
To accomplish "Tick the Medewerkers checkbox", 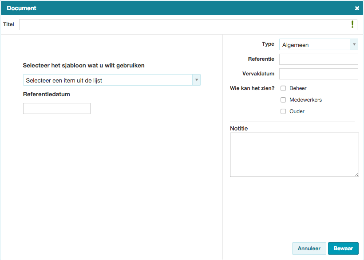I will pos(283,100).
